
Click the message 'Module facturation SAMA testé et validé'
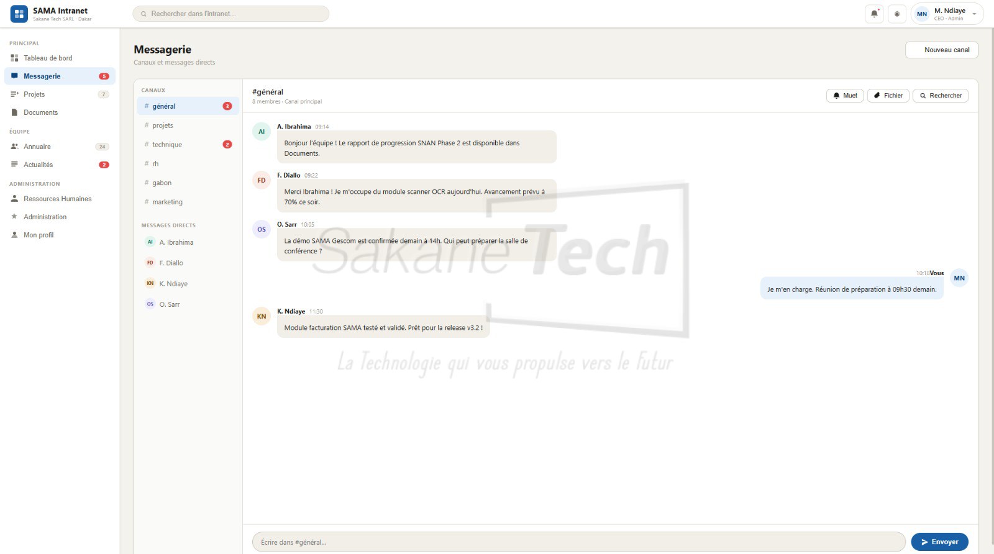(383, 327)
